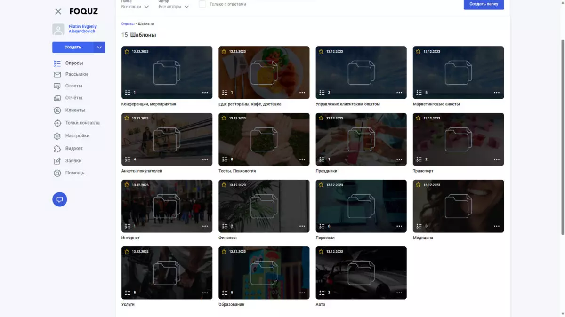
Task: Click the page vertical scrollbar
Action: 563,136
